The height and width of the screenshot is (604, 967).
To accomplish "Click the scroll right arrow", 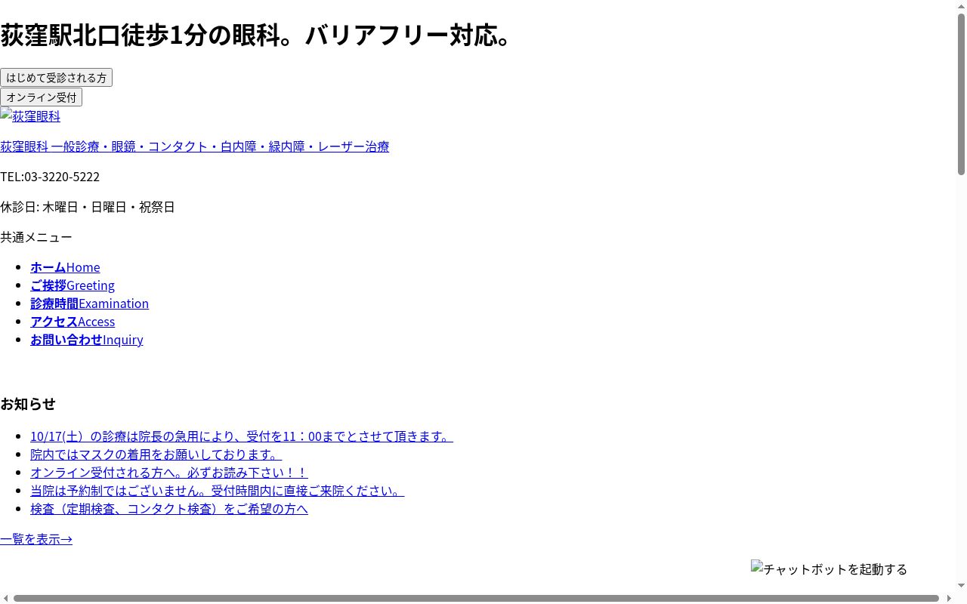I will (949, 598).
